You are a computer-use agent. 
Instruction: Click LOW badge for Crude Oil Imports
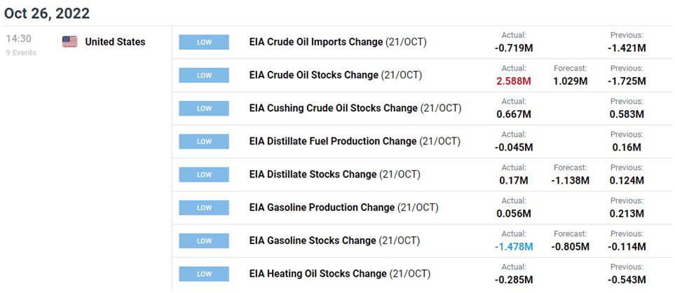click(x=203, y=42)
